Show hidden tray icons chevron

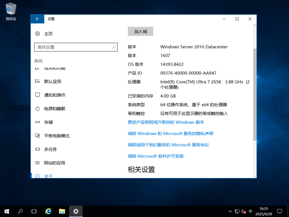coord(230,211)
